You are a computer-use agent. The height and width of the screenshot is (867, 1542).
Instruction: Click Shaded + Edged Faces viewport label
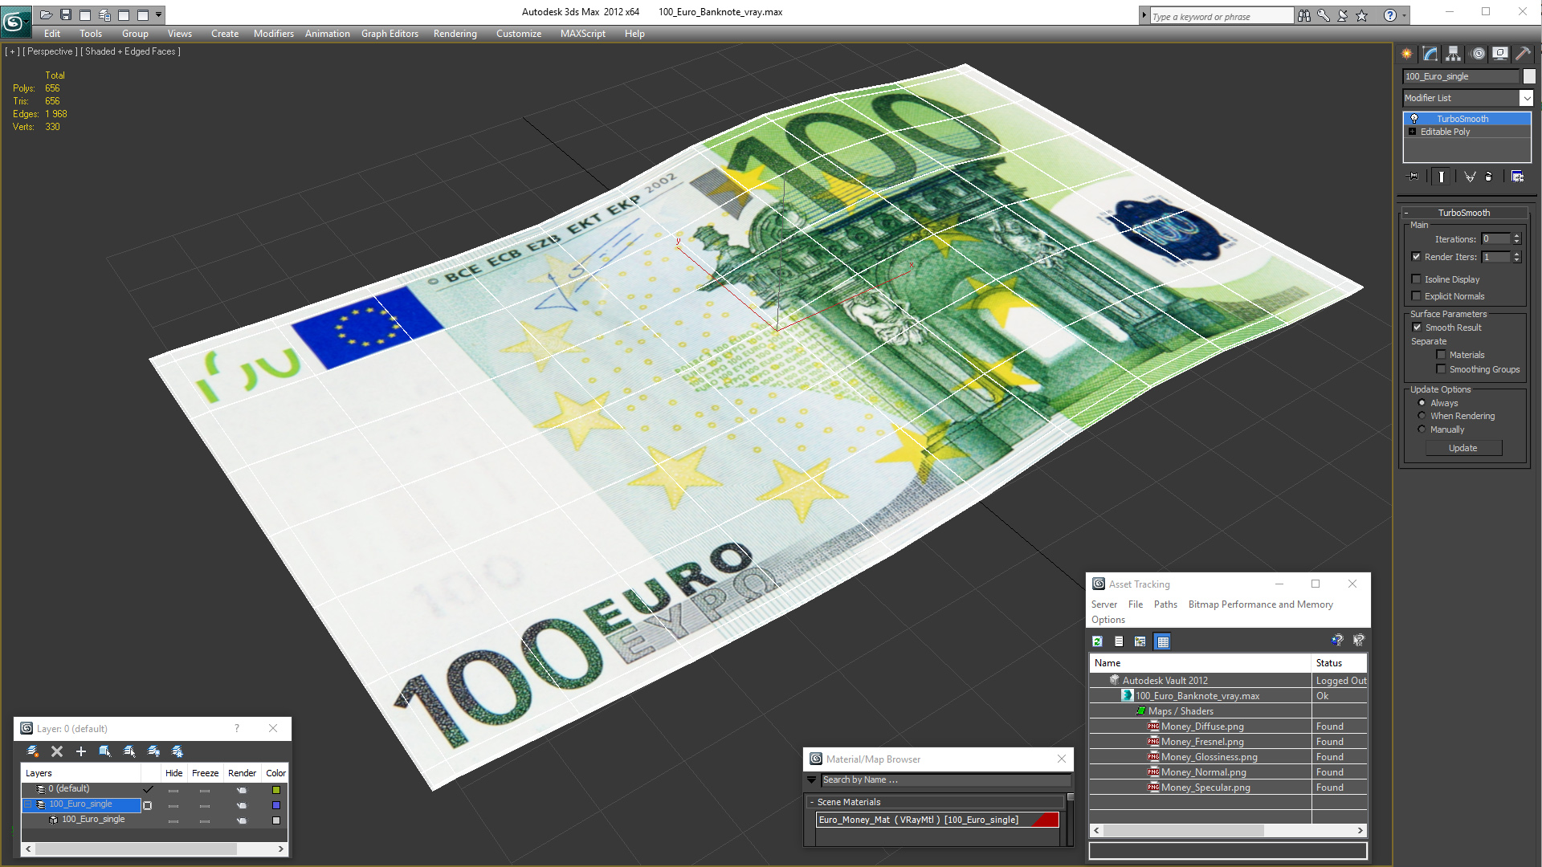132,51
